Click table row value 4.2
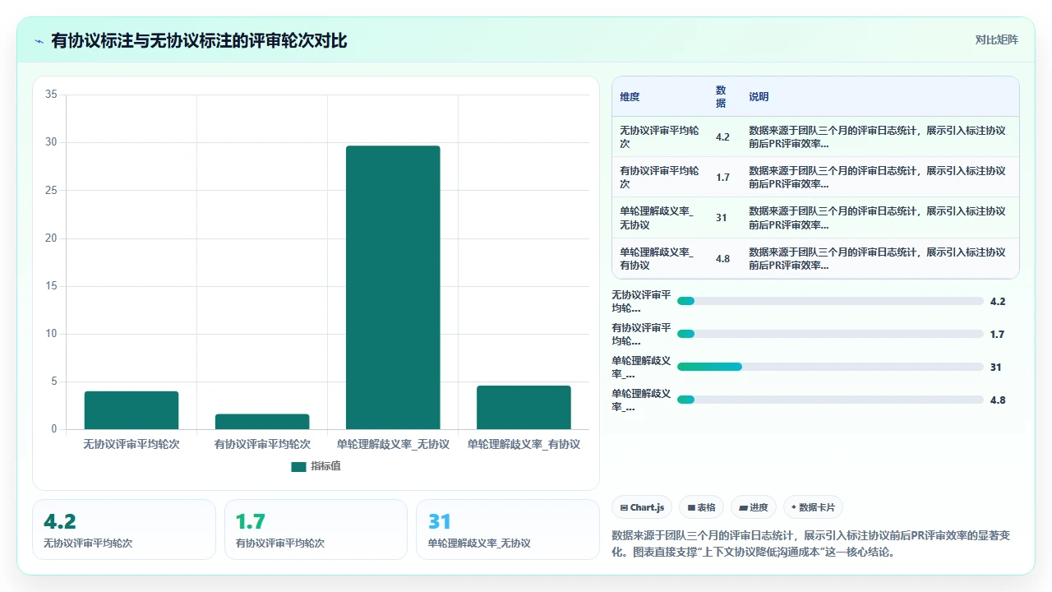Screen dimensions: 1052x592 tap(722, 137)
